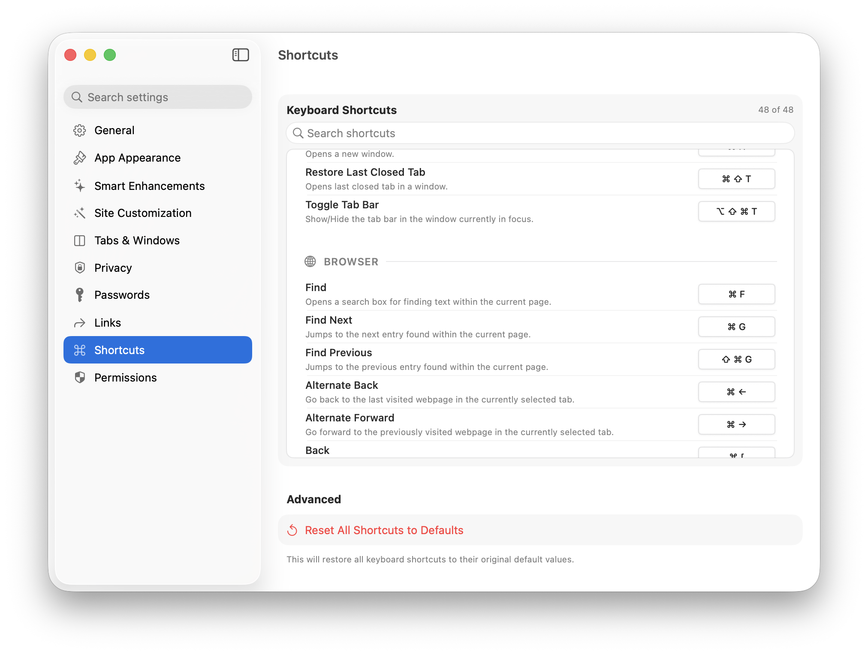Toggle the sidebar panel icon
This screenshot has width=868, height=655.
241,55
